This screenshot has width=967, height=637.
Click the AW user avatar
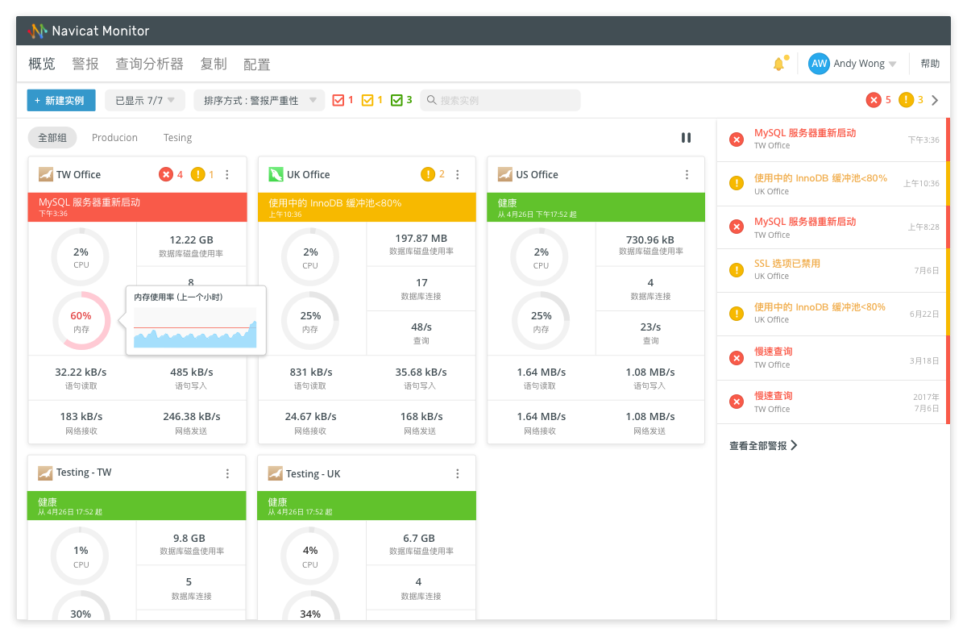coord(819,64)
